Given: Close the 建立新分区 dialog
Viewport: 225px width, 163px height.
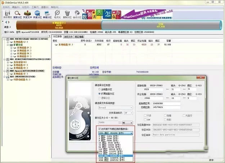Looking at the screenshot, I should pyautogui.click(x=201, y=77).
